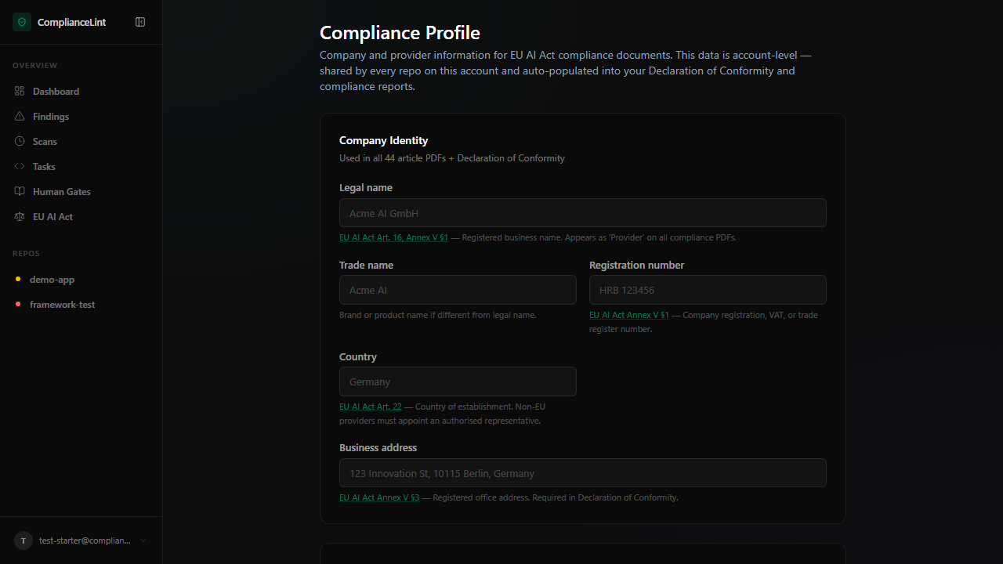Click the Findings warning triangle icon
The height and width of the screenshot is (564, 1003).
(20, 117)
